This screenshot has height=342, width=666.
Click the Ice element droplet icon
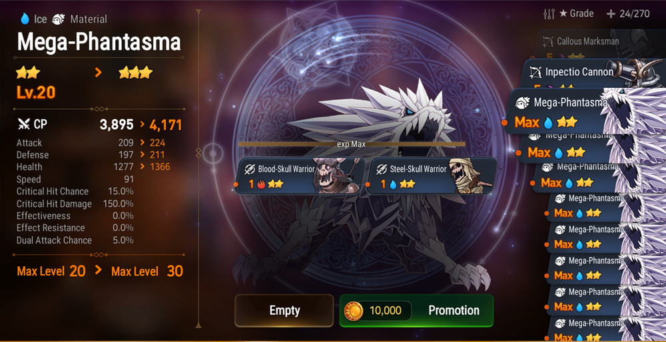point(24,19)
